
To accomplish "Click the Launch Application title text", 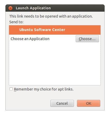I will [33, 8].
